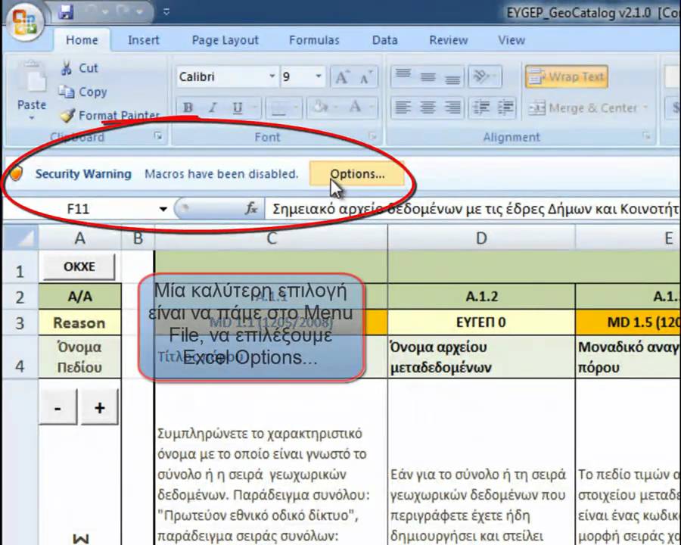The image size is (681, 545).
Task: Click the OKXE button in sheet
Action: click(x=79, y=266)
